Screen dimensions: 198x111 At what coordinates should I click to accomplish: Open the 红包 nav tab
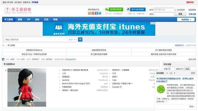pyautogui.click(x=46, y=19)
